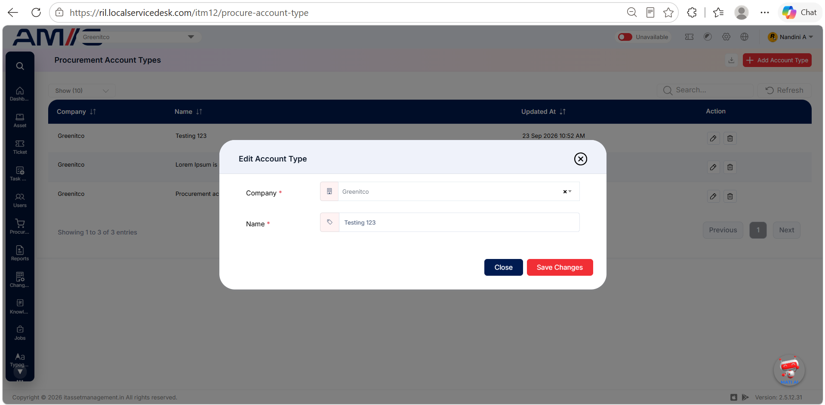Screen dimensions: 825x405
Task: Download the account types list
Action: pyautogui.click(x=731, y=60)
